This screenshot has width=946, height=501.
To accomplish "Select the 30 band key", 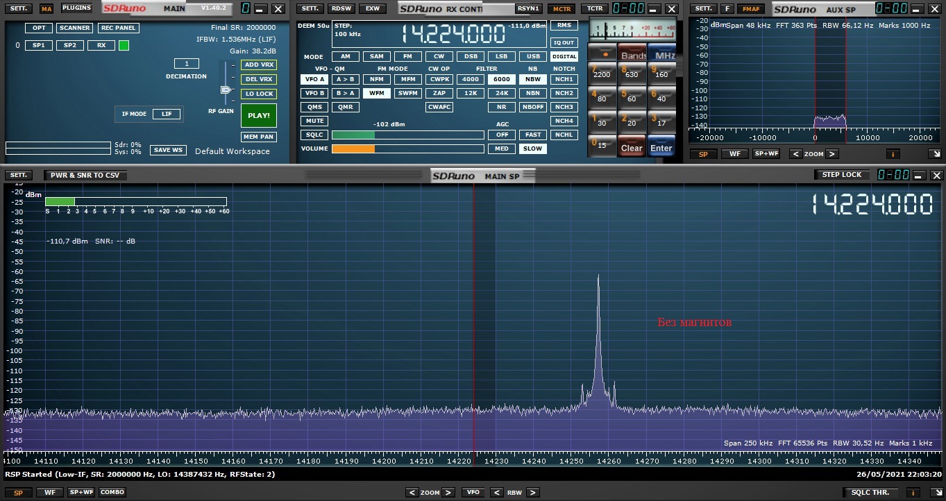I will (x=602, y=122).
